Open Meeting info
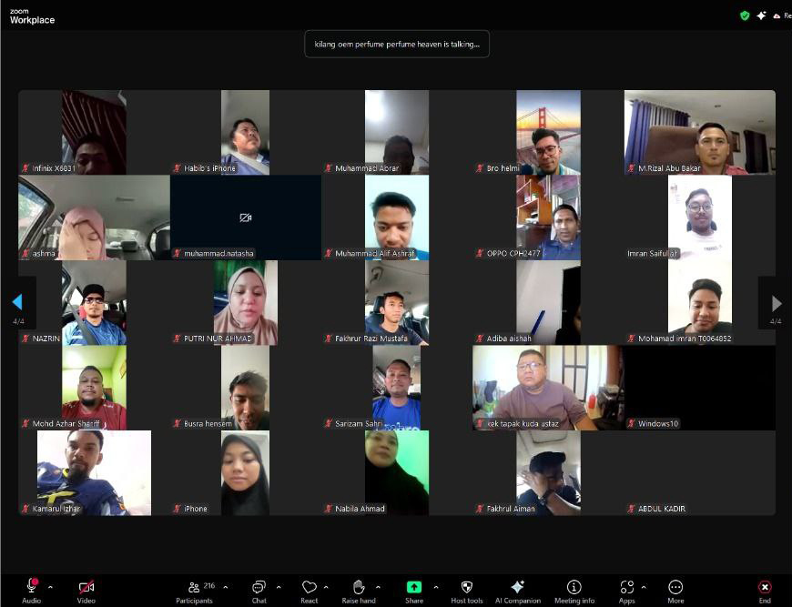Viewport: 792px width, 607px height. 574,588
